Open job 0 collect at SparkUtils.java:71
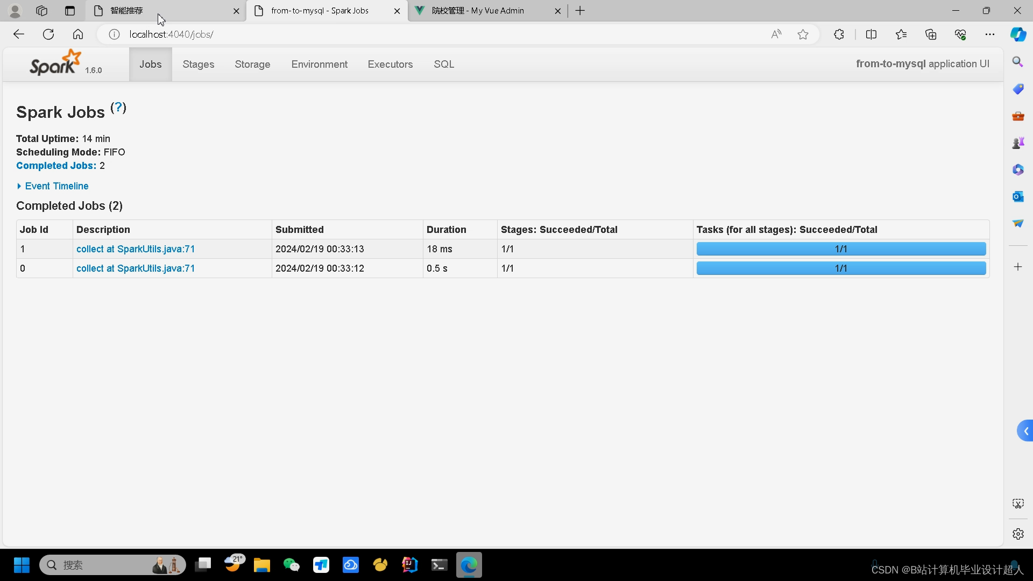Screen dimensions: 1033x581 pyautogui.click(x=136, y=268)
